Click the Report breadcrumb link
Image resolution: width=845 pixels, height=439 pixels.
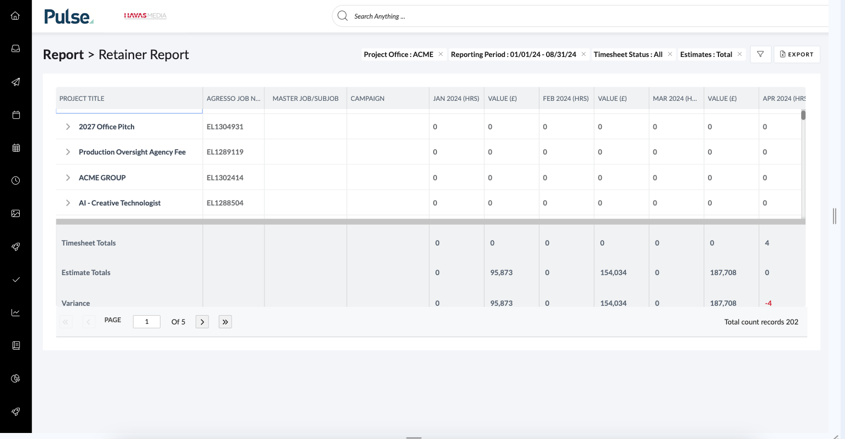click(x=64, y=54)
